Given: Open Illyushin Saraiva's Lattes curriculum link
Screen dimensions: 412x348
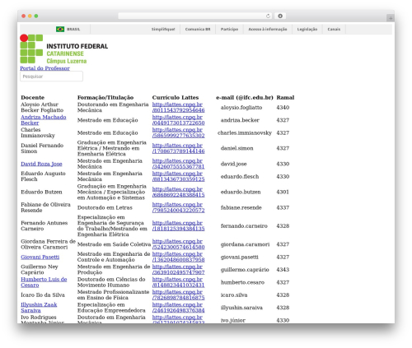Looking at the screenshot, I should (178, 308).
